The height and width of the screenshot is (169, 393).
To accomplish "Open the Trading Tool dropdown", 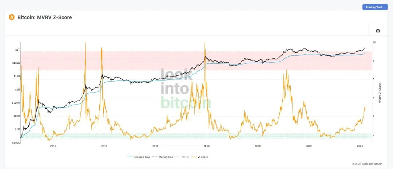I will [x=375, y=7].
